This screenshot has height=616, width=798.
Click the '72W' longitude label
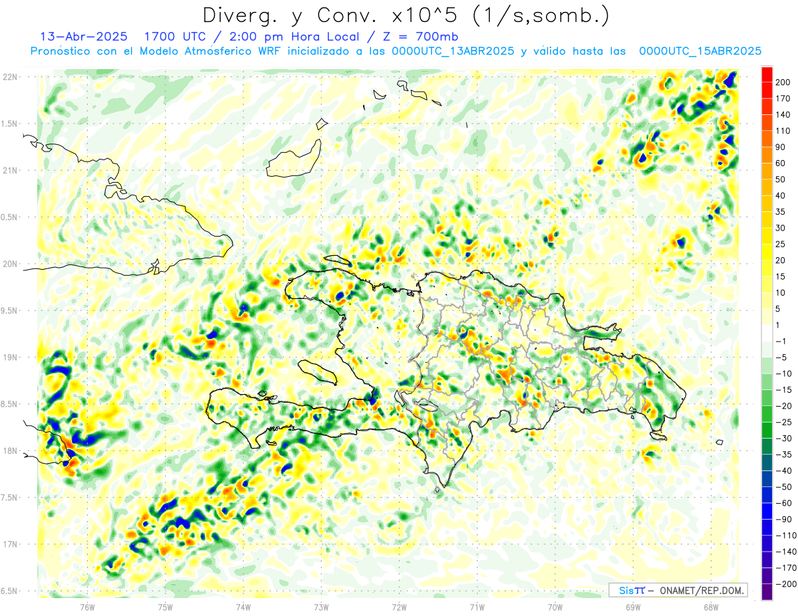[x=399, y=607]
